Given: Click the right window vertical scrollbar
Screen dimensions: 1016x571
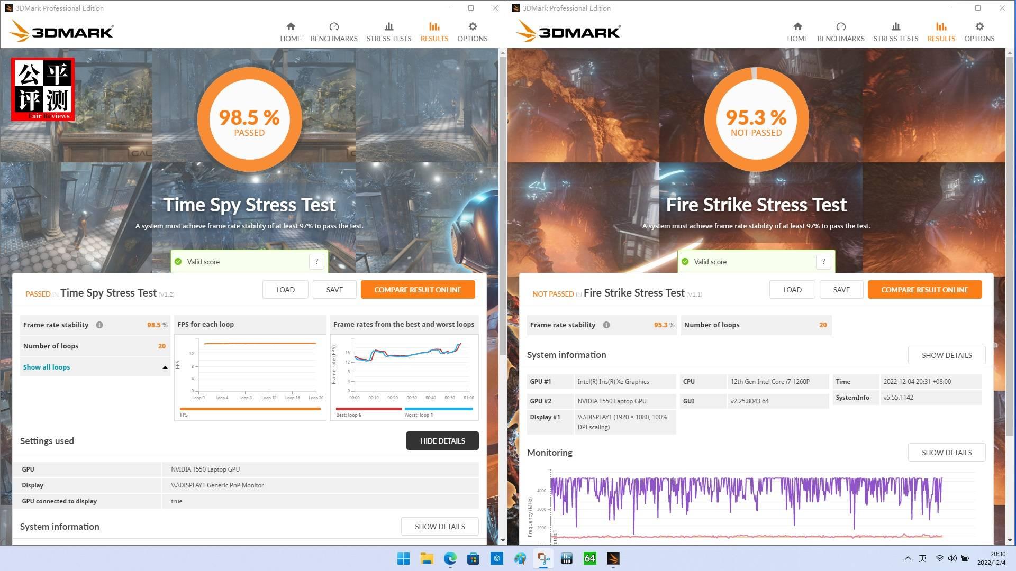Looking at the screenshot, I should (x=1010, y=246).
